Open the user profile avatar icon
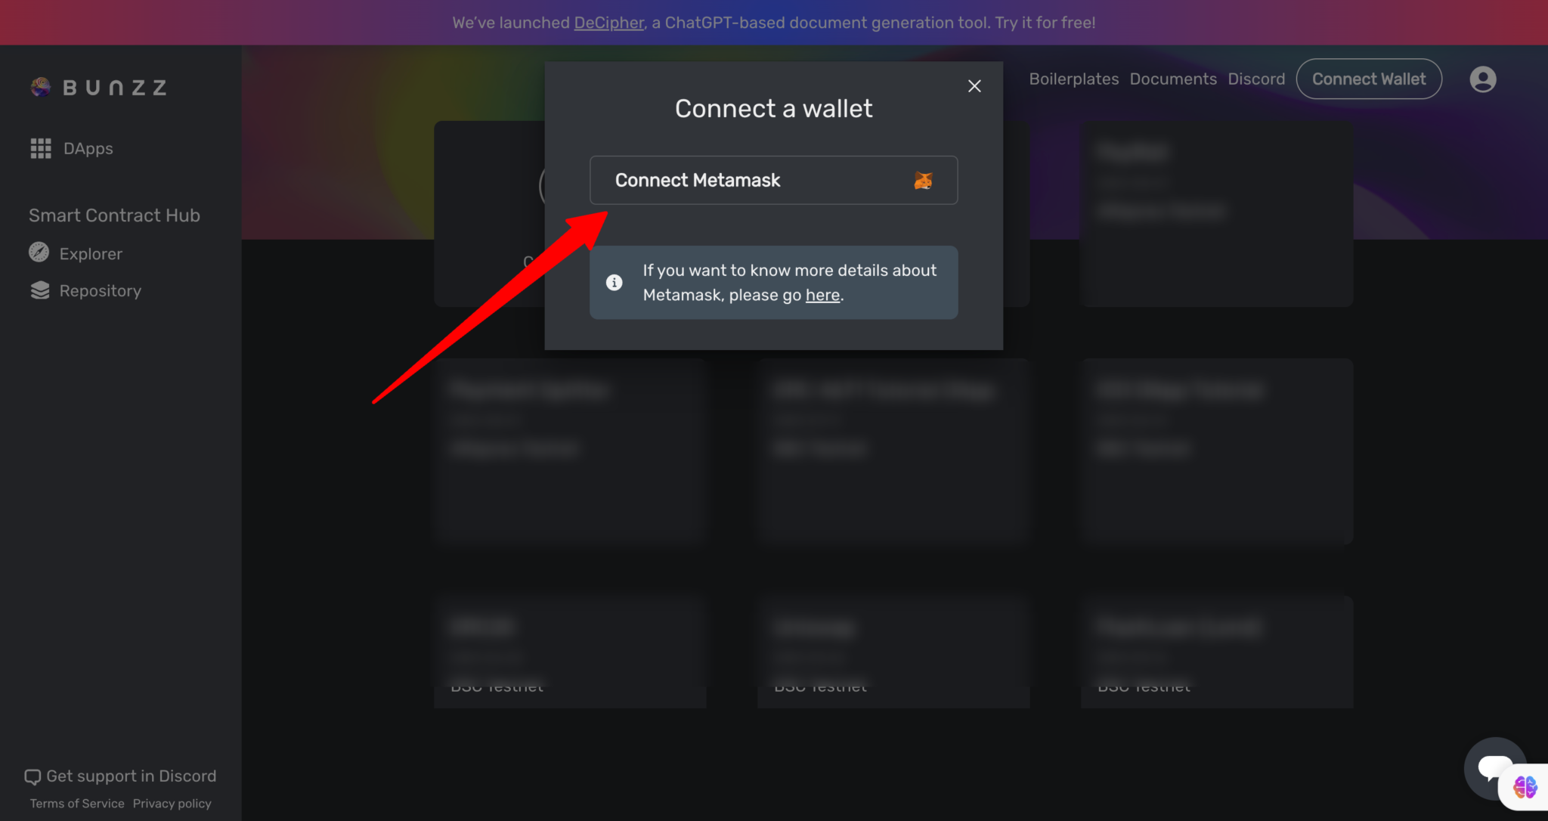Image resolution: width=1548 pixels, height=821 pixels. (x=1481, y=79)
